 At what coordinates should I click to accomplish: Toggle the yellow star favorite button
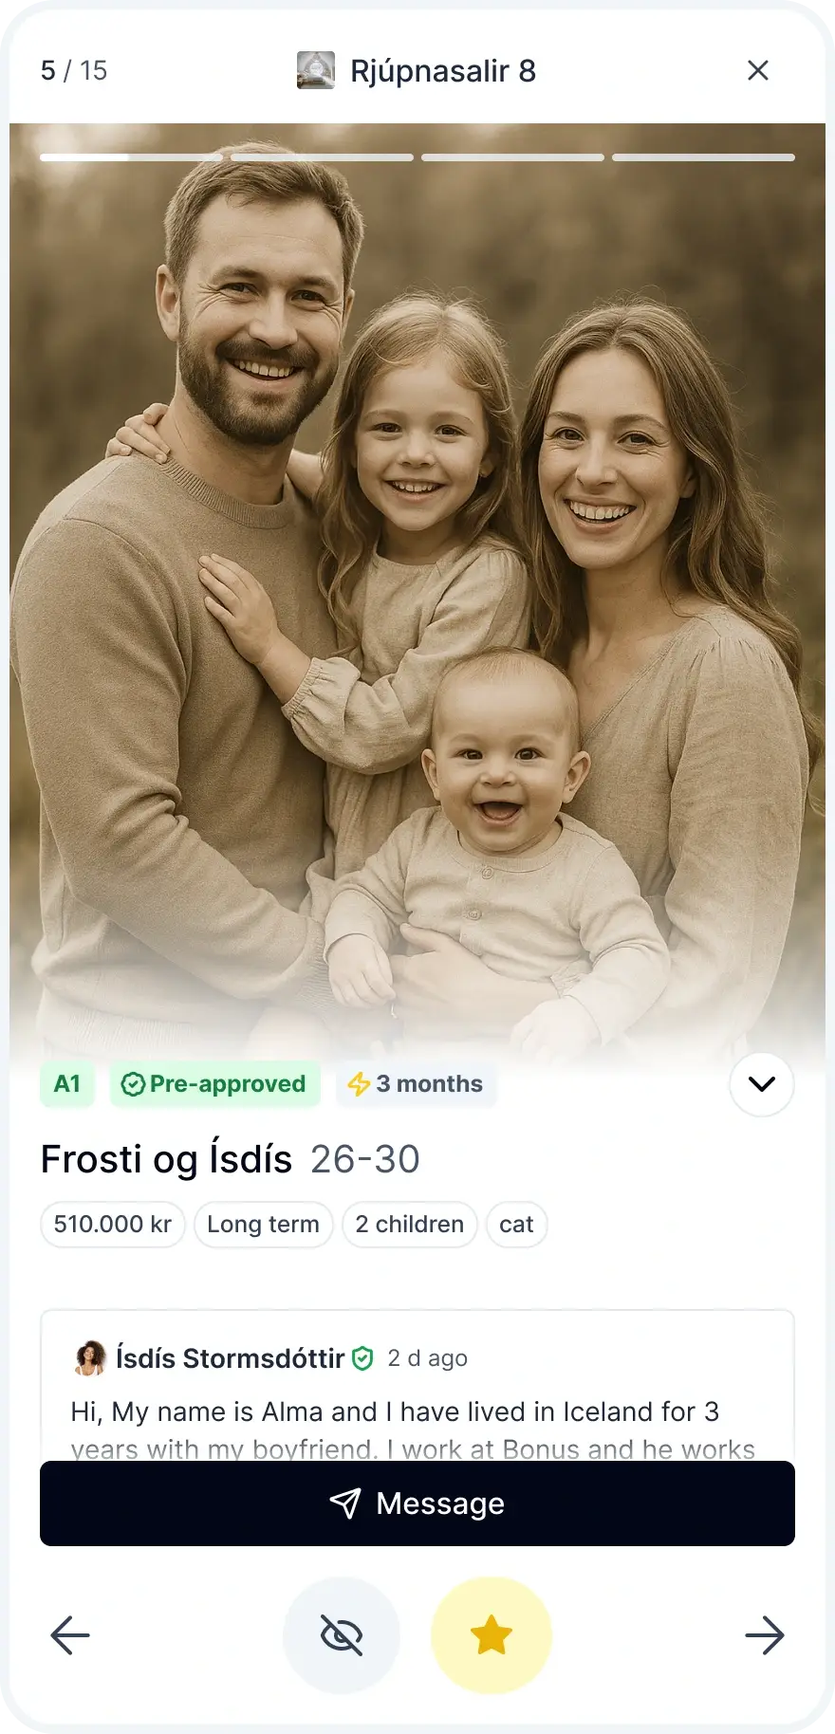click(x=492, y=1635)
